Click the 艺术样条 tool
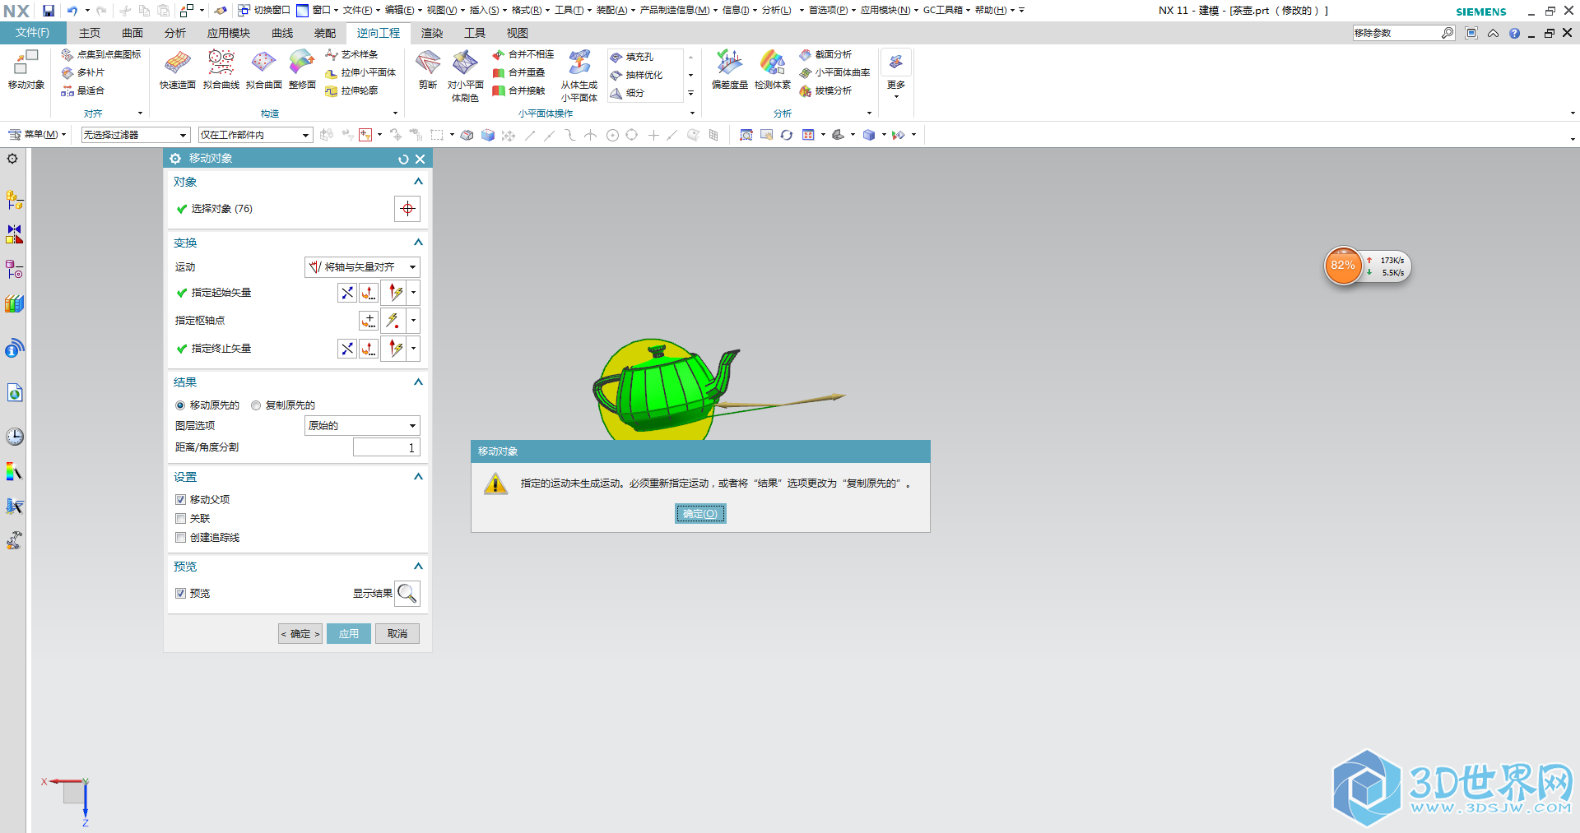1580x833 pixels. coord(351,54)
